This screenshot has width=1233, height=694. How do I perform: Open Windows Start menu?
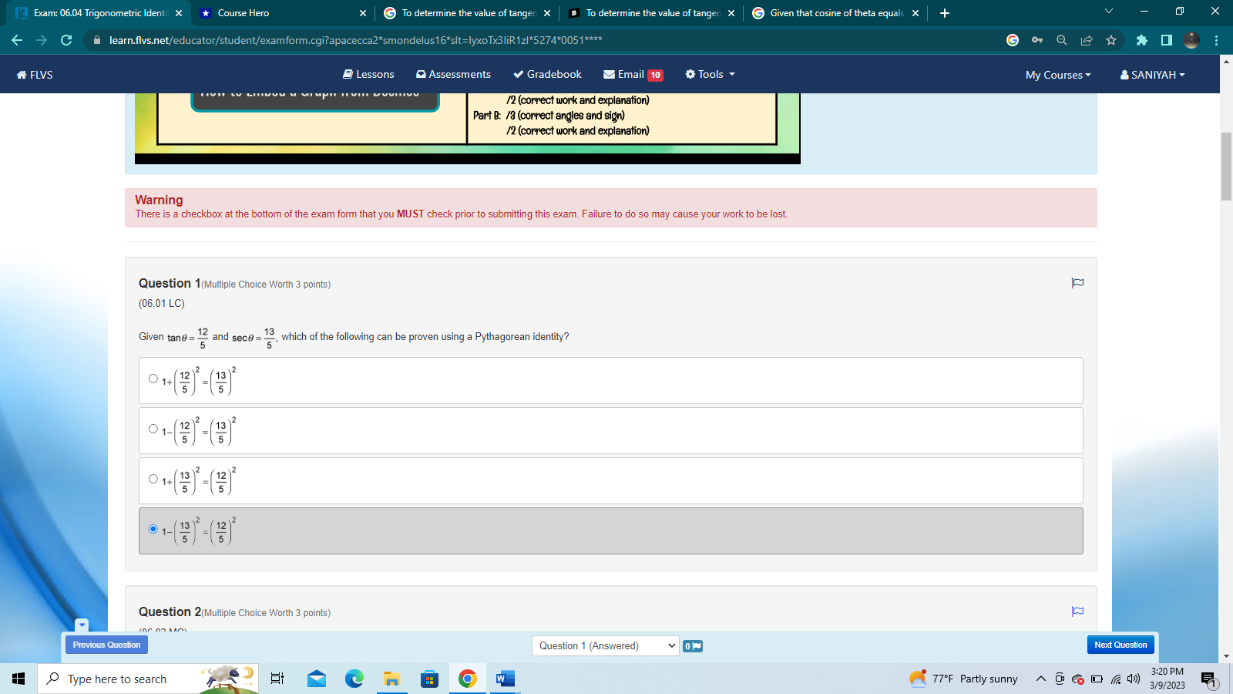tap(18, 679)
